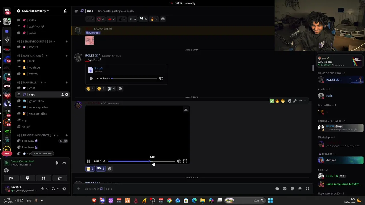Open the youtube channel
This screenshot has height=205, width=365.
point(42,67)
